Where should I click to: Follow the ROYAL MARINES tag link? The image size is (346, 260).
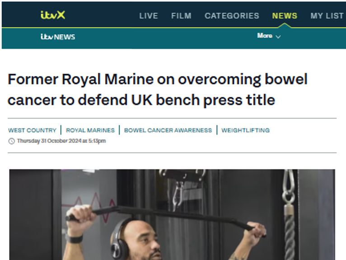(x=90, y=130)
